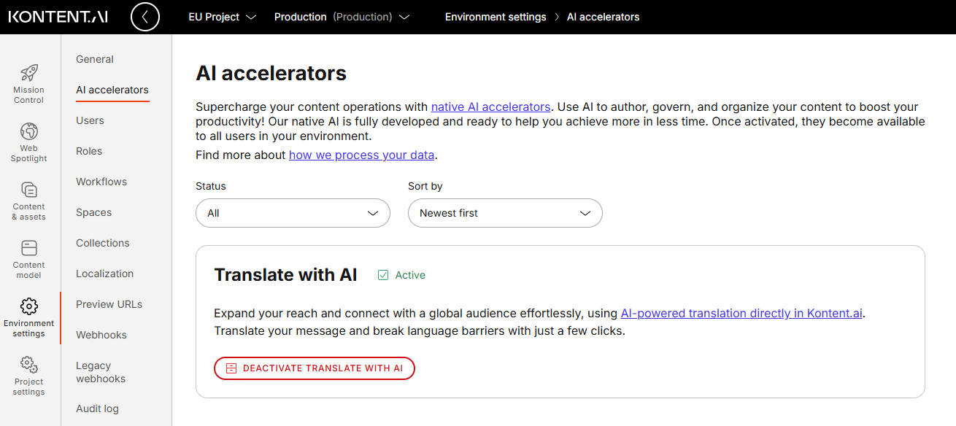Viewport: 956px width, 426px height.
Task: Select the Web Spotlight icon
Action: (28, 140)
